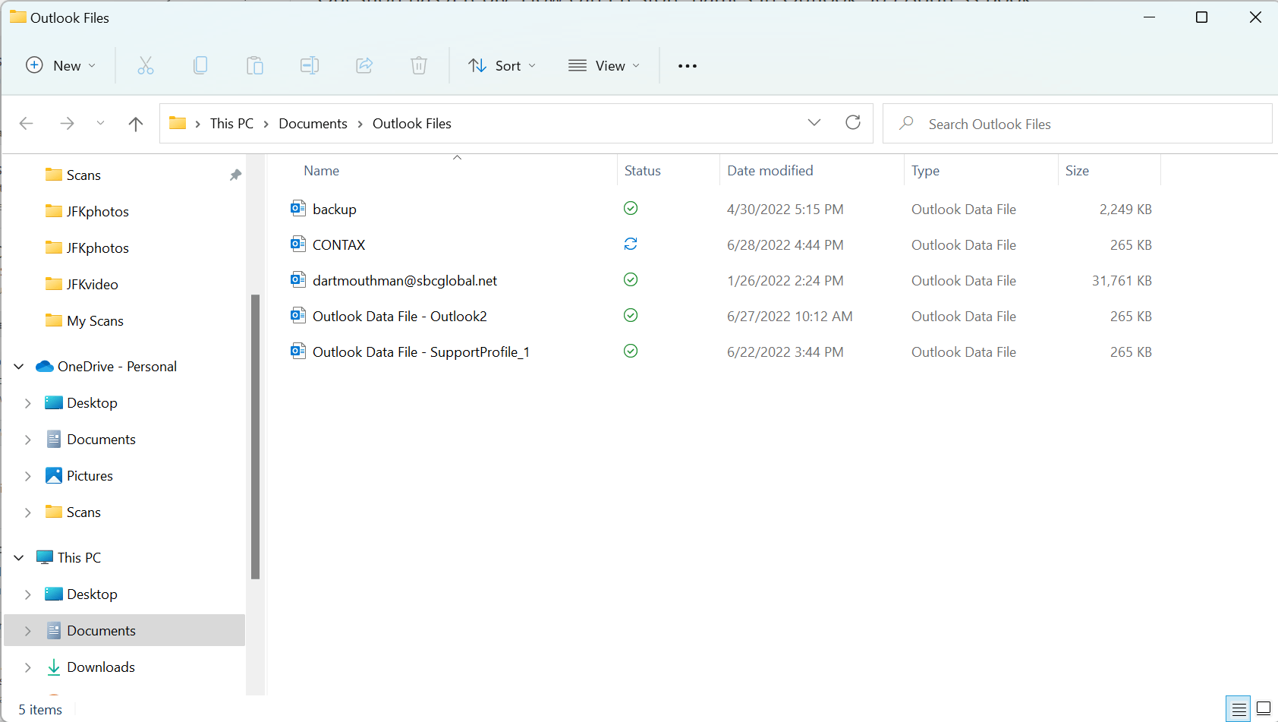This screenshot has height=722, width=1278.
Task: Switch to Large icons view in status bar
Action: pyautogui.click(x=1264, y=709)
